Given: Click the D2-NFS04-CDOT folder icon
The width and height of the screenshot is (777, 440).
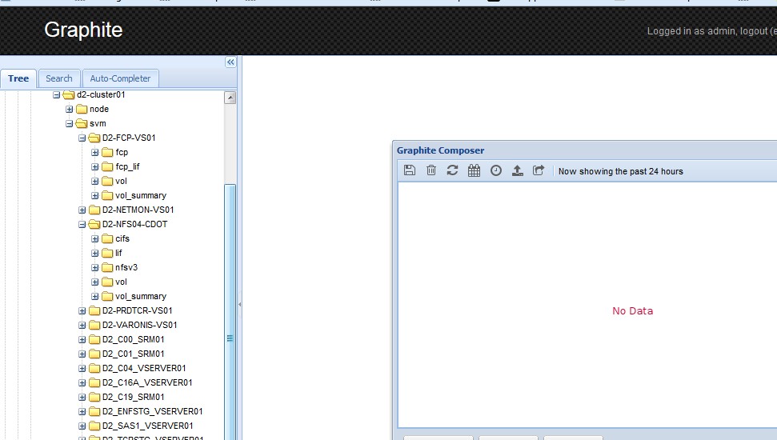Looking at the screenshot, I should point(94,225).
